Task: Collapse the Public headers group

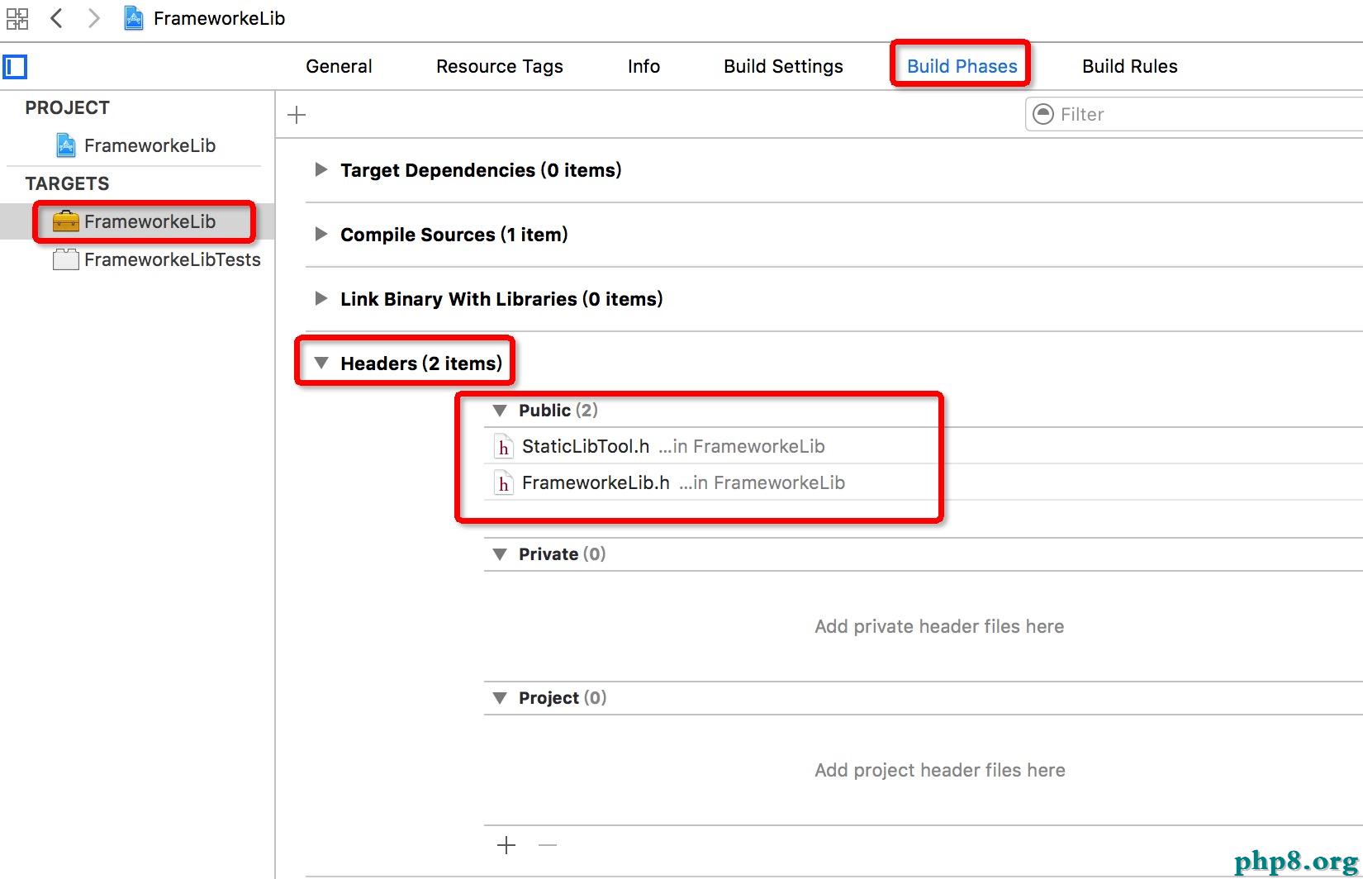Action: coord(500,411)
